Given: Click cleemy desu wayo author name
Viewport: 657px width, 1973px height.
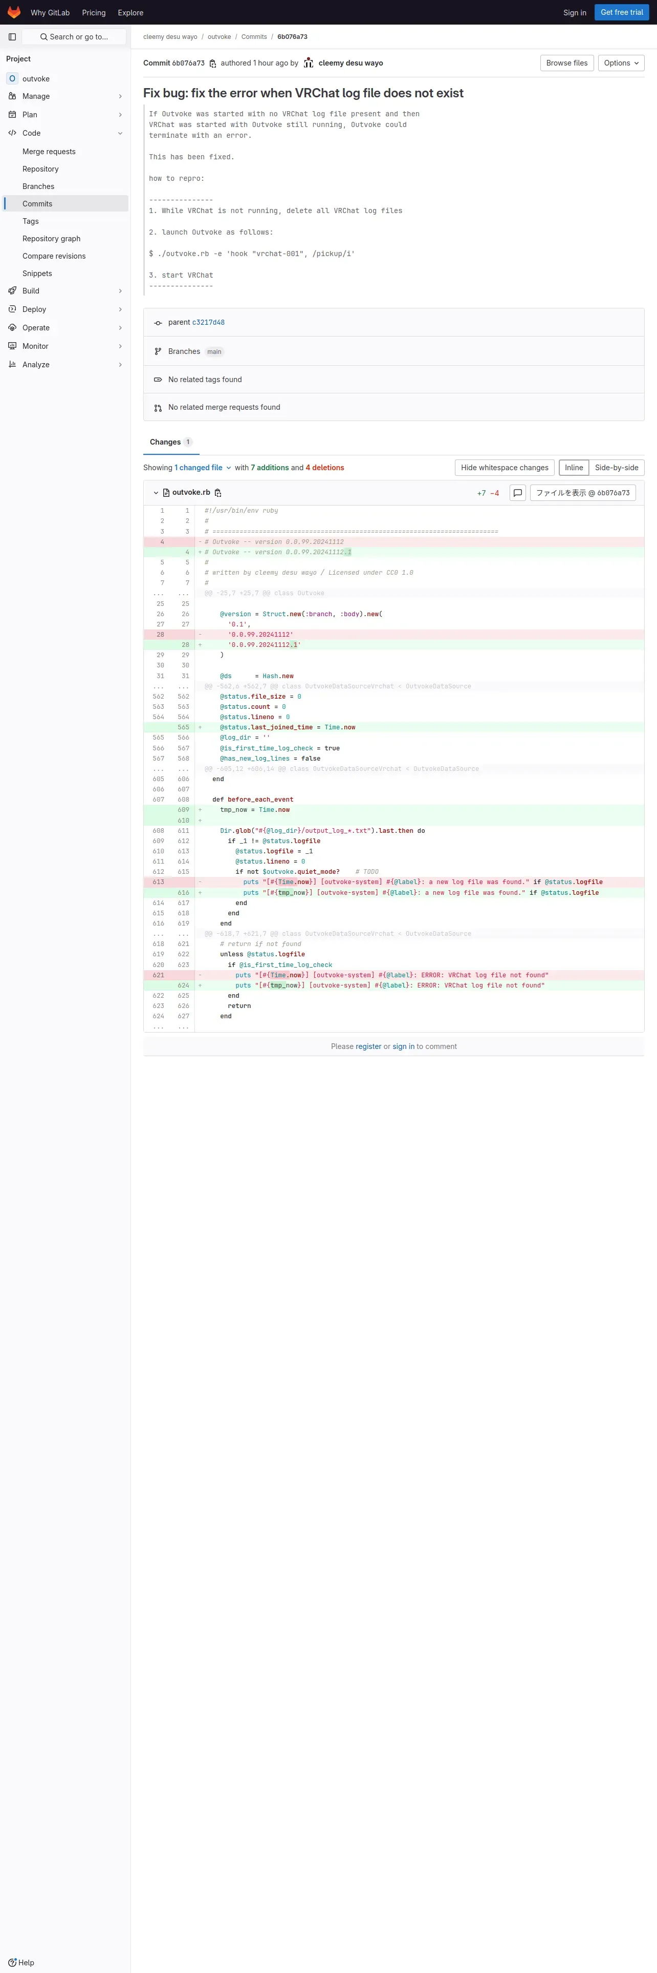Looking at the screenshot, I should pyautogui.click(x=351, y=64).
